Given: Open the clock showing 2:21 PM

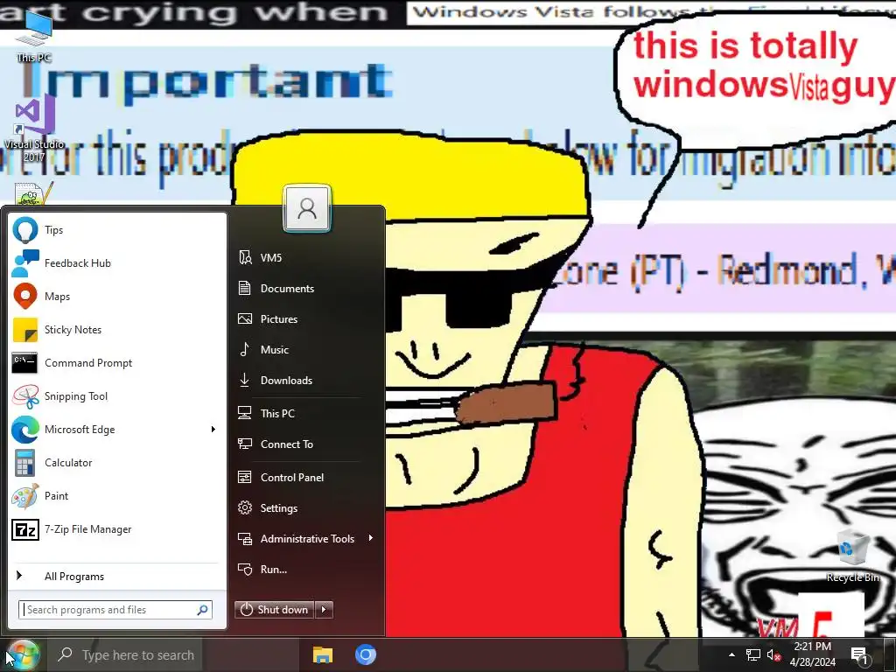Looking at the screenshot, I should [x=813, y=654].
